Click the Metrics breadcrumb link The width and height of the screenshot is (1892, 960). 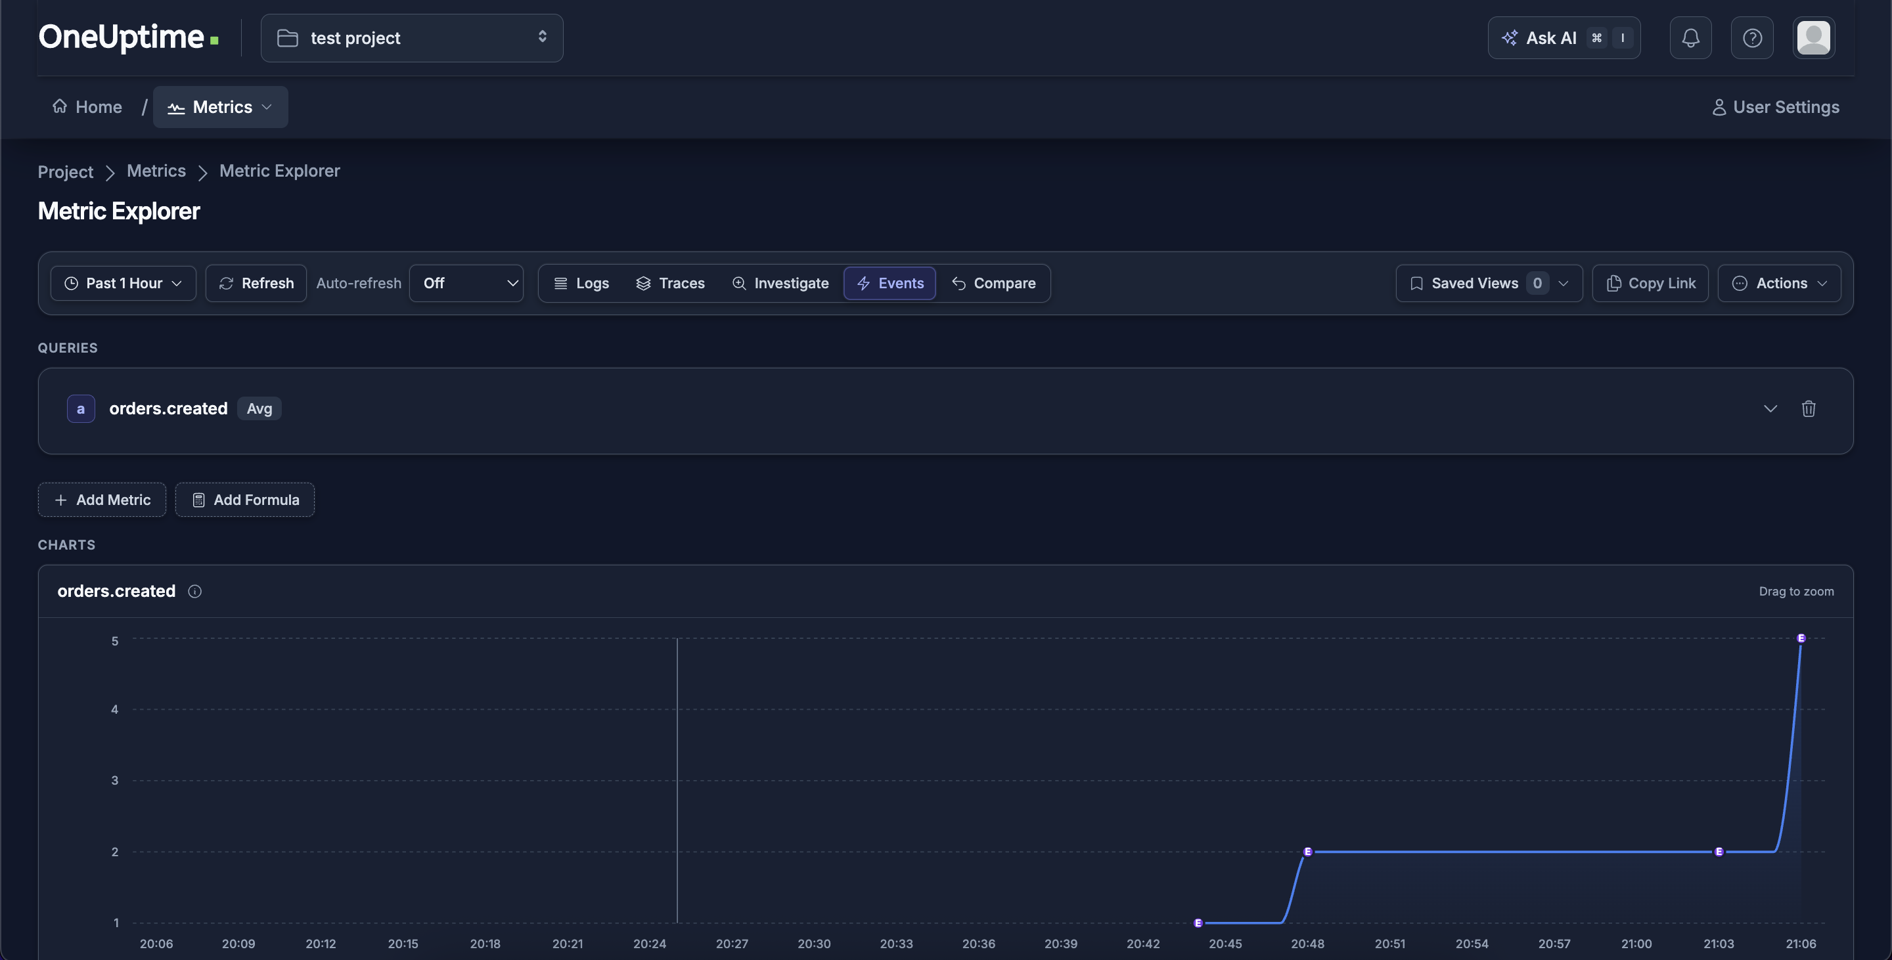[156, 171]
